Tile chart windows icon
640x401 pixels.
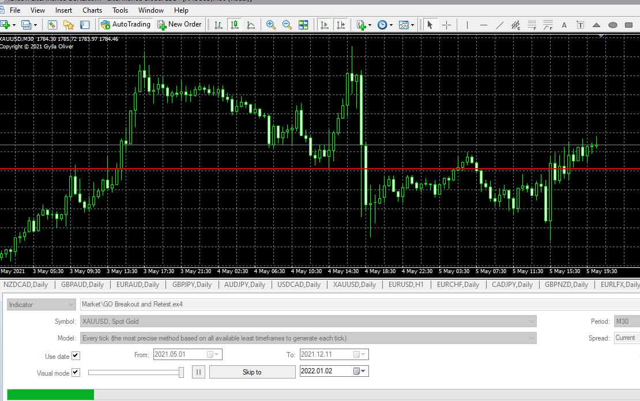[303, 25]
